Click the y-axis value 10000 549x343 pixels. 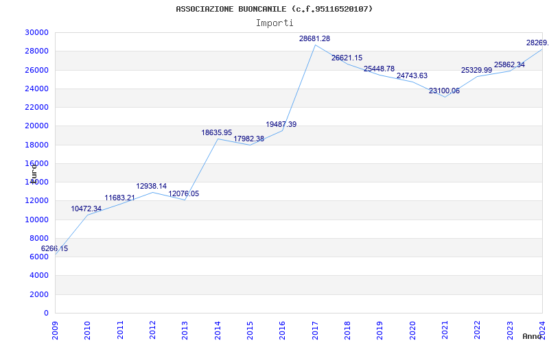[x=37, y=220]
